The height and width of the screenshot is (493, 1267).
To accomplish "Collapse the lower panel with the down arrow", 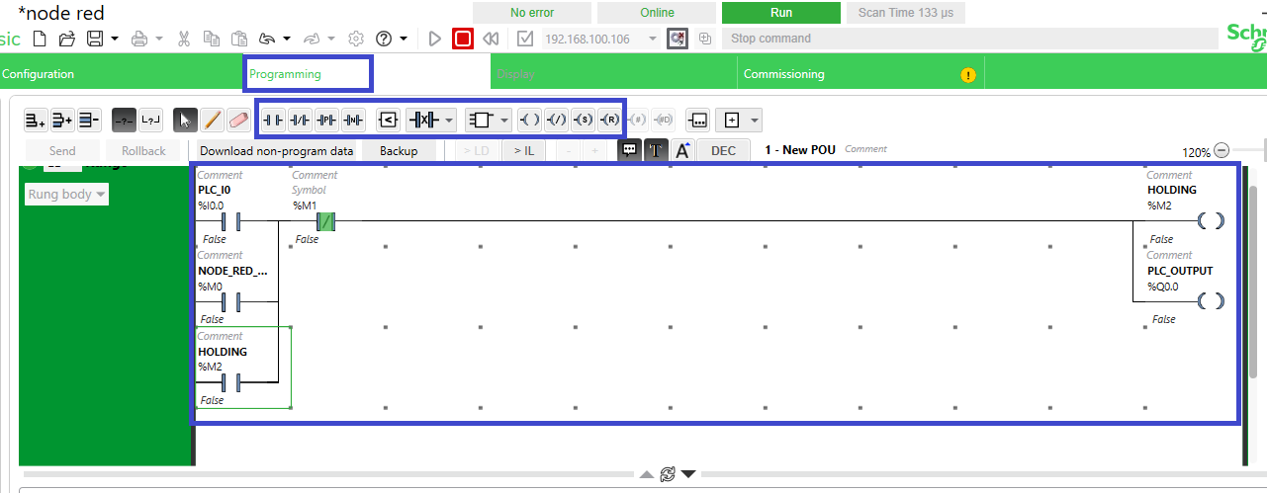I will pyautogui.click(x=689, y=474).
